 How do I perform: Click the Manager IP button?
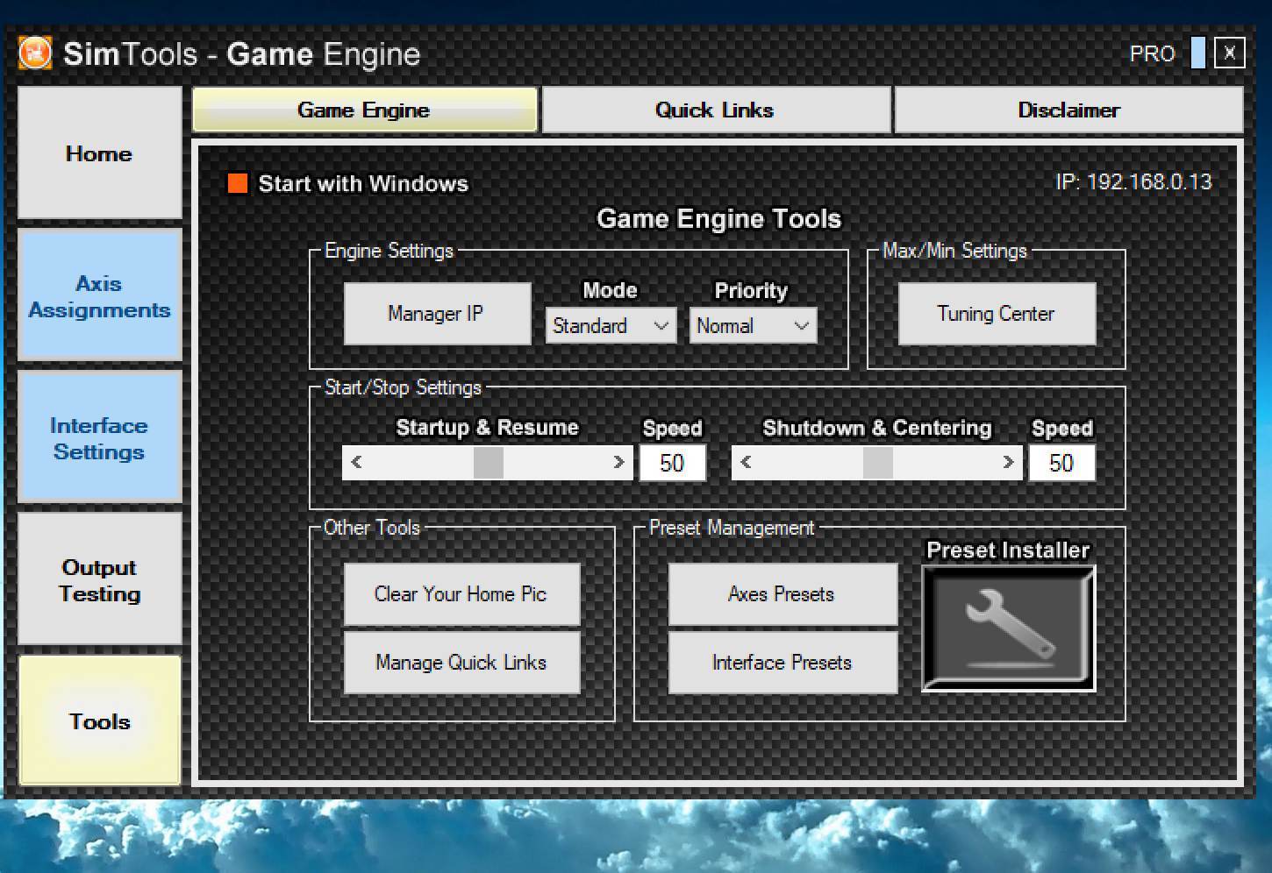click(437, 313)
